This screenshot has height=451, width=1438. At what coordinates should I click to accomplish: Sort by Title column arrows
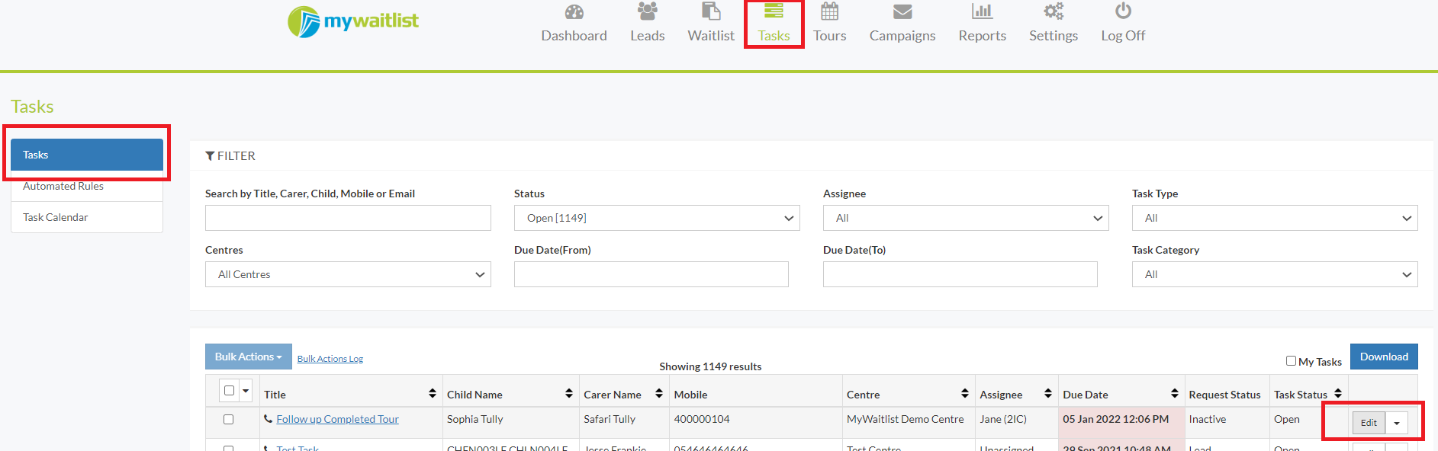coord(433,393)
